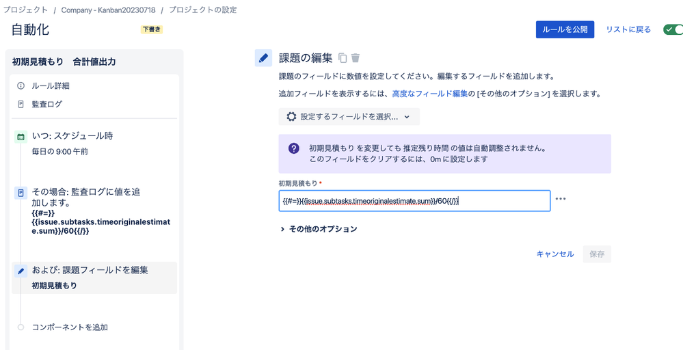Click the green calendar schedule trigger icon

pos(21,137)
